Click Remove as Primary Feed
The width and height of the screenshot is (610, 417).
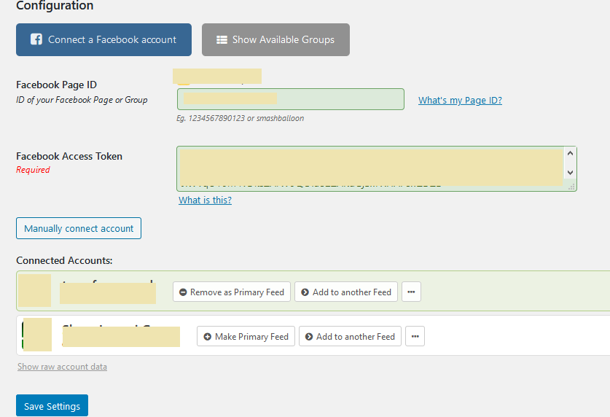point(231,292)
